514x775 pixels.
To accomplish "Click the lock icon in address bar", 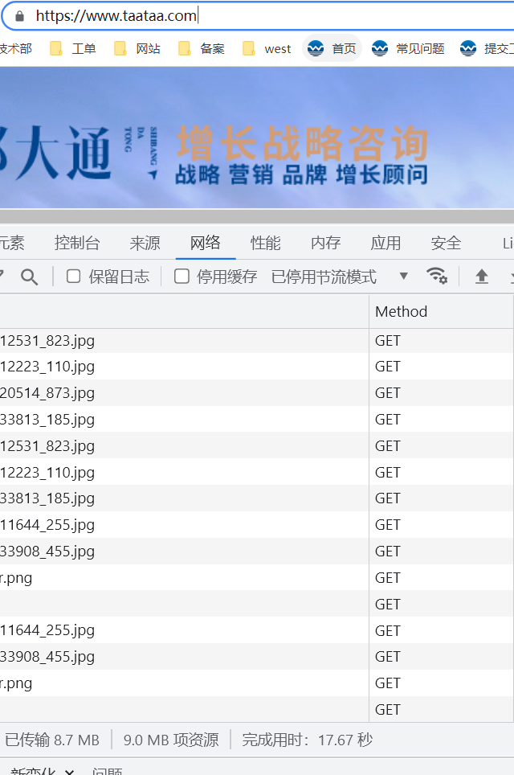I will point(20,15).
